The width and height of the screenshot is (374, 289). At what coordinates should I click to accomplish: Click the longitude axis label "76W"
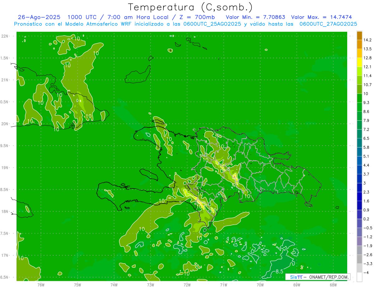[41, 285]
